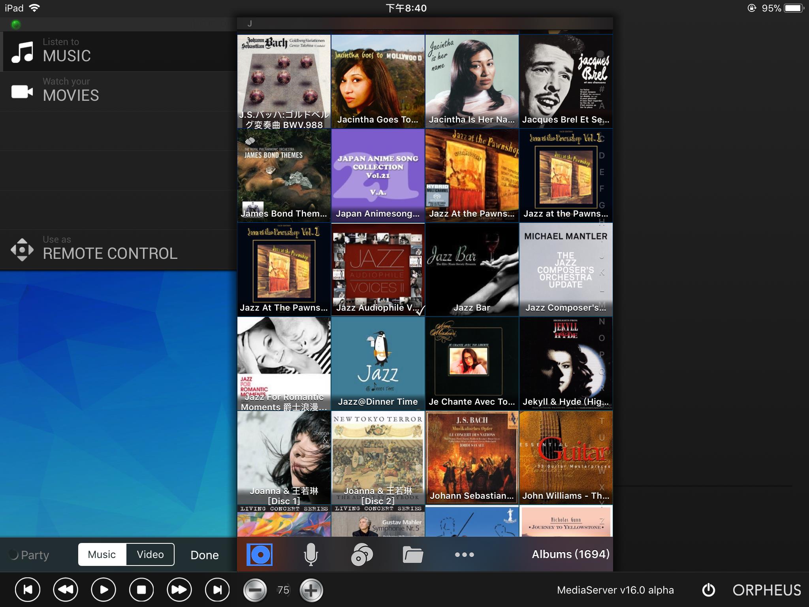Stop playback
Screen dimensions: 809x607
tap(141, 590)
